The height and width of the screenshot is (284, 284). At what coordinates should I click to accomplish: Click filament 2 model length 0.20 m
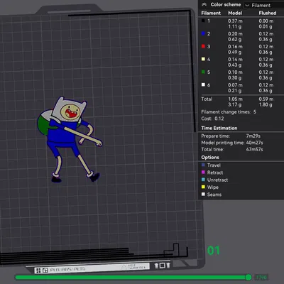pos(235,34)
